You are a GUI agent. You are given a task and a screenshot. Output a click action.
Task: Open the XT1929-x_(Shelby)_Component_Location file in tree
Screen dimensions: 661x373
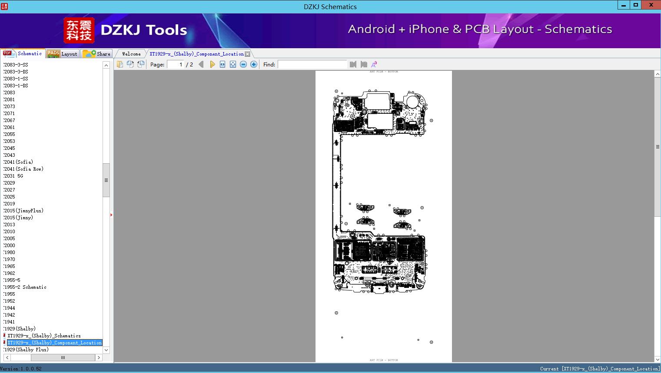54,343
